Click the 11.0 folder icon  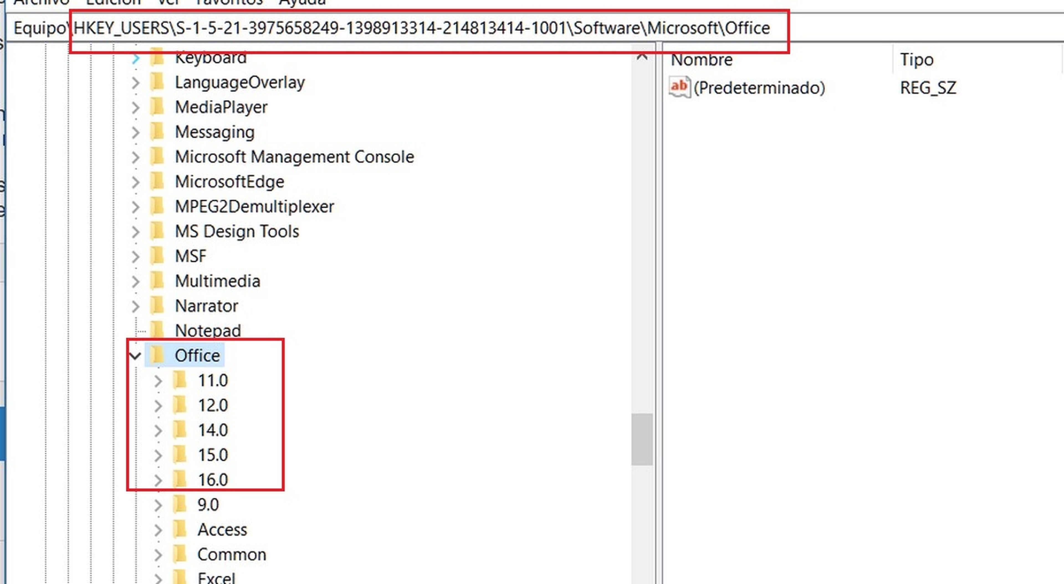(180, 380)
